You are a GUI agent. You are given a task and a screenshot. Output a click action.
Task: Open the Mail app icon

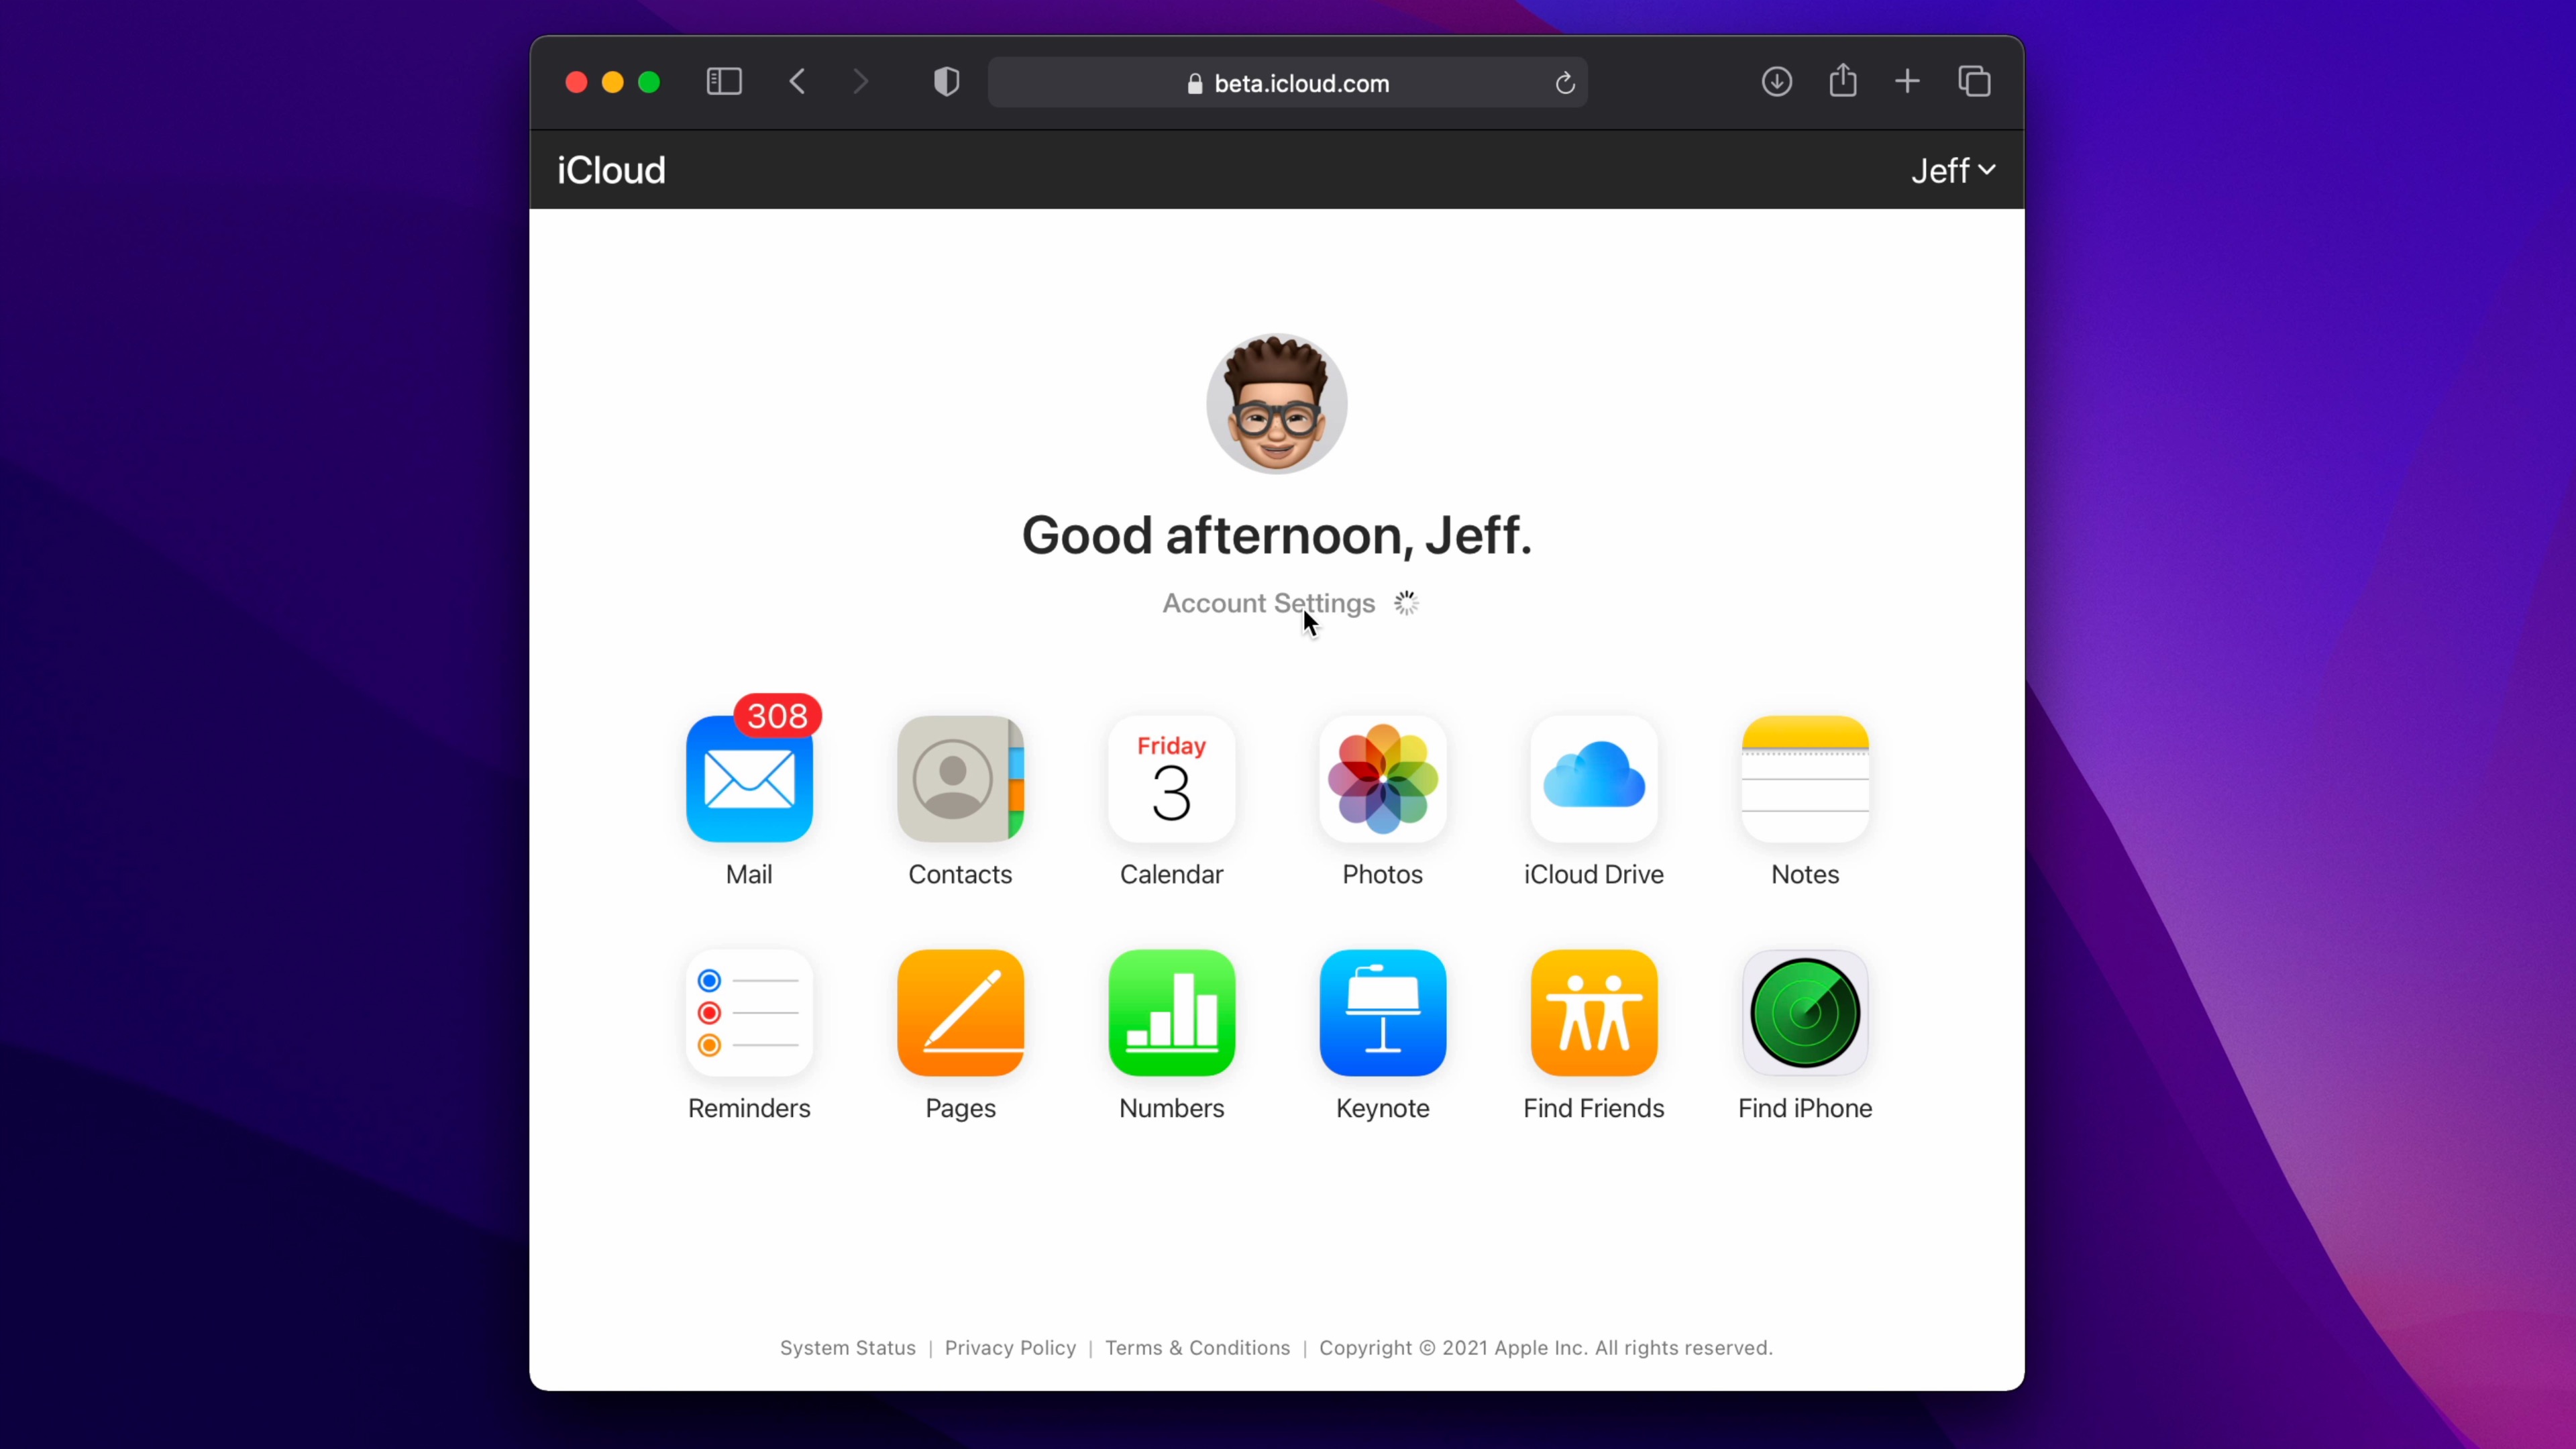coord(749,779)
